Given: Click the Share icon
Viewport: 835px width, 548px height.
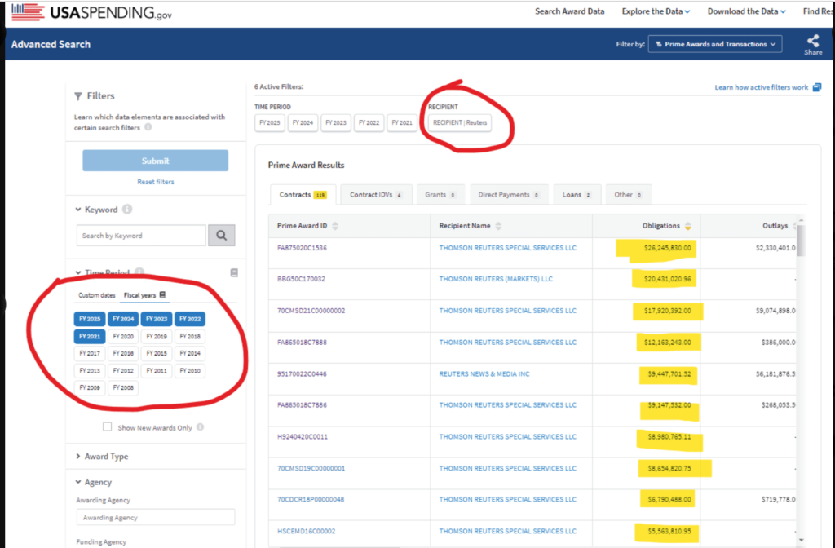Looking at the screenshot, I should pyautogui.click(x=813, y=41).
